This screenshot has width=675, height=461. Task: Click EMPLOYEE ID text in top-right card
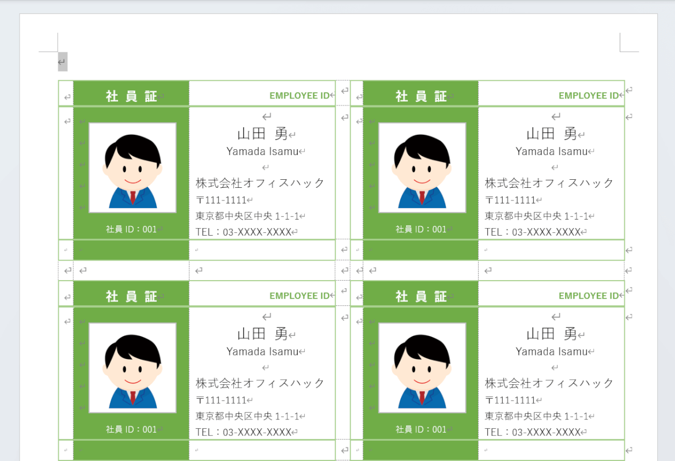point(588,96)
